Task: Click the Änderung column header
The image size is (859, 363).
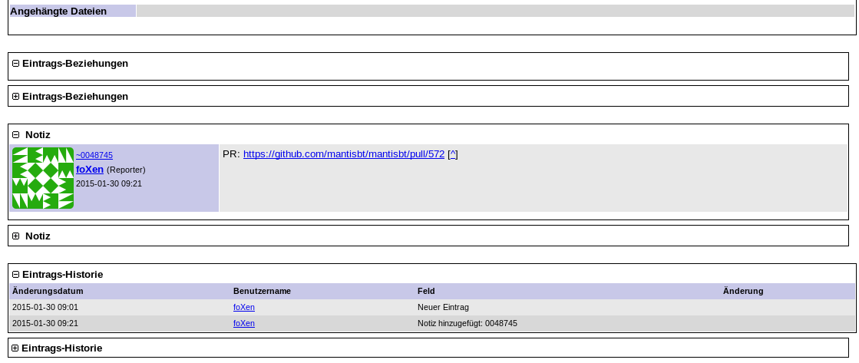Action: coord(742,291)
